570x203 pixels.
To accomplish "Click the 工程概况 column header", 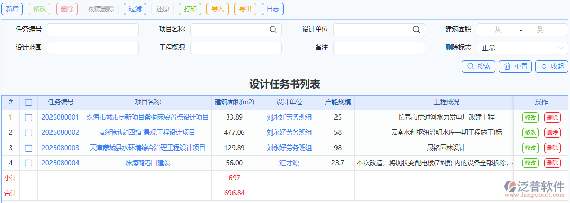I will point(447,102).
